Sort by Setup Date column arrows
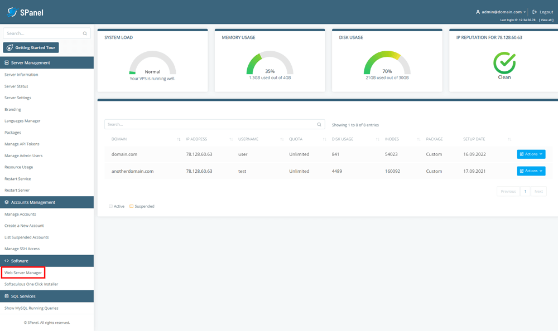Viewport: 558px width, 331px height. tap(509, 139)
